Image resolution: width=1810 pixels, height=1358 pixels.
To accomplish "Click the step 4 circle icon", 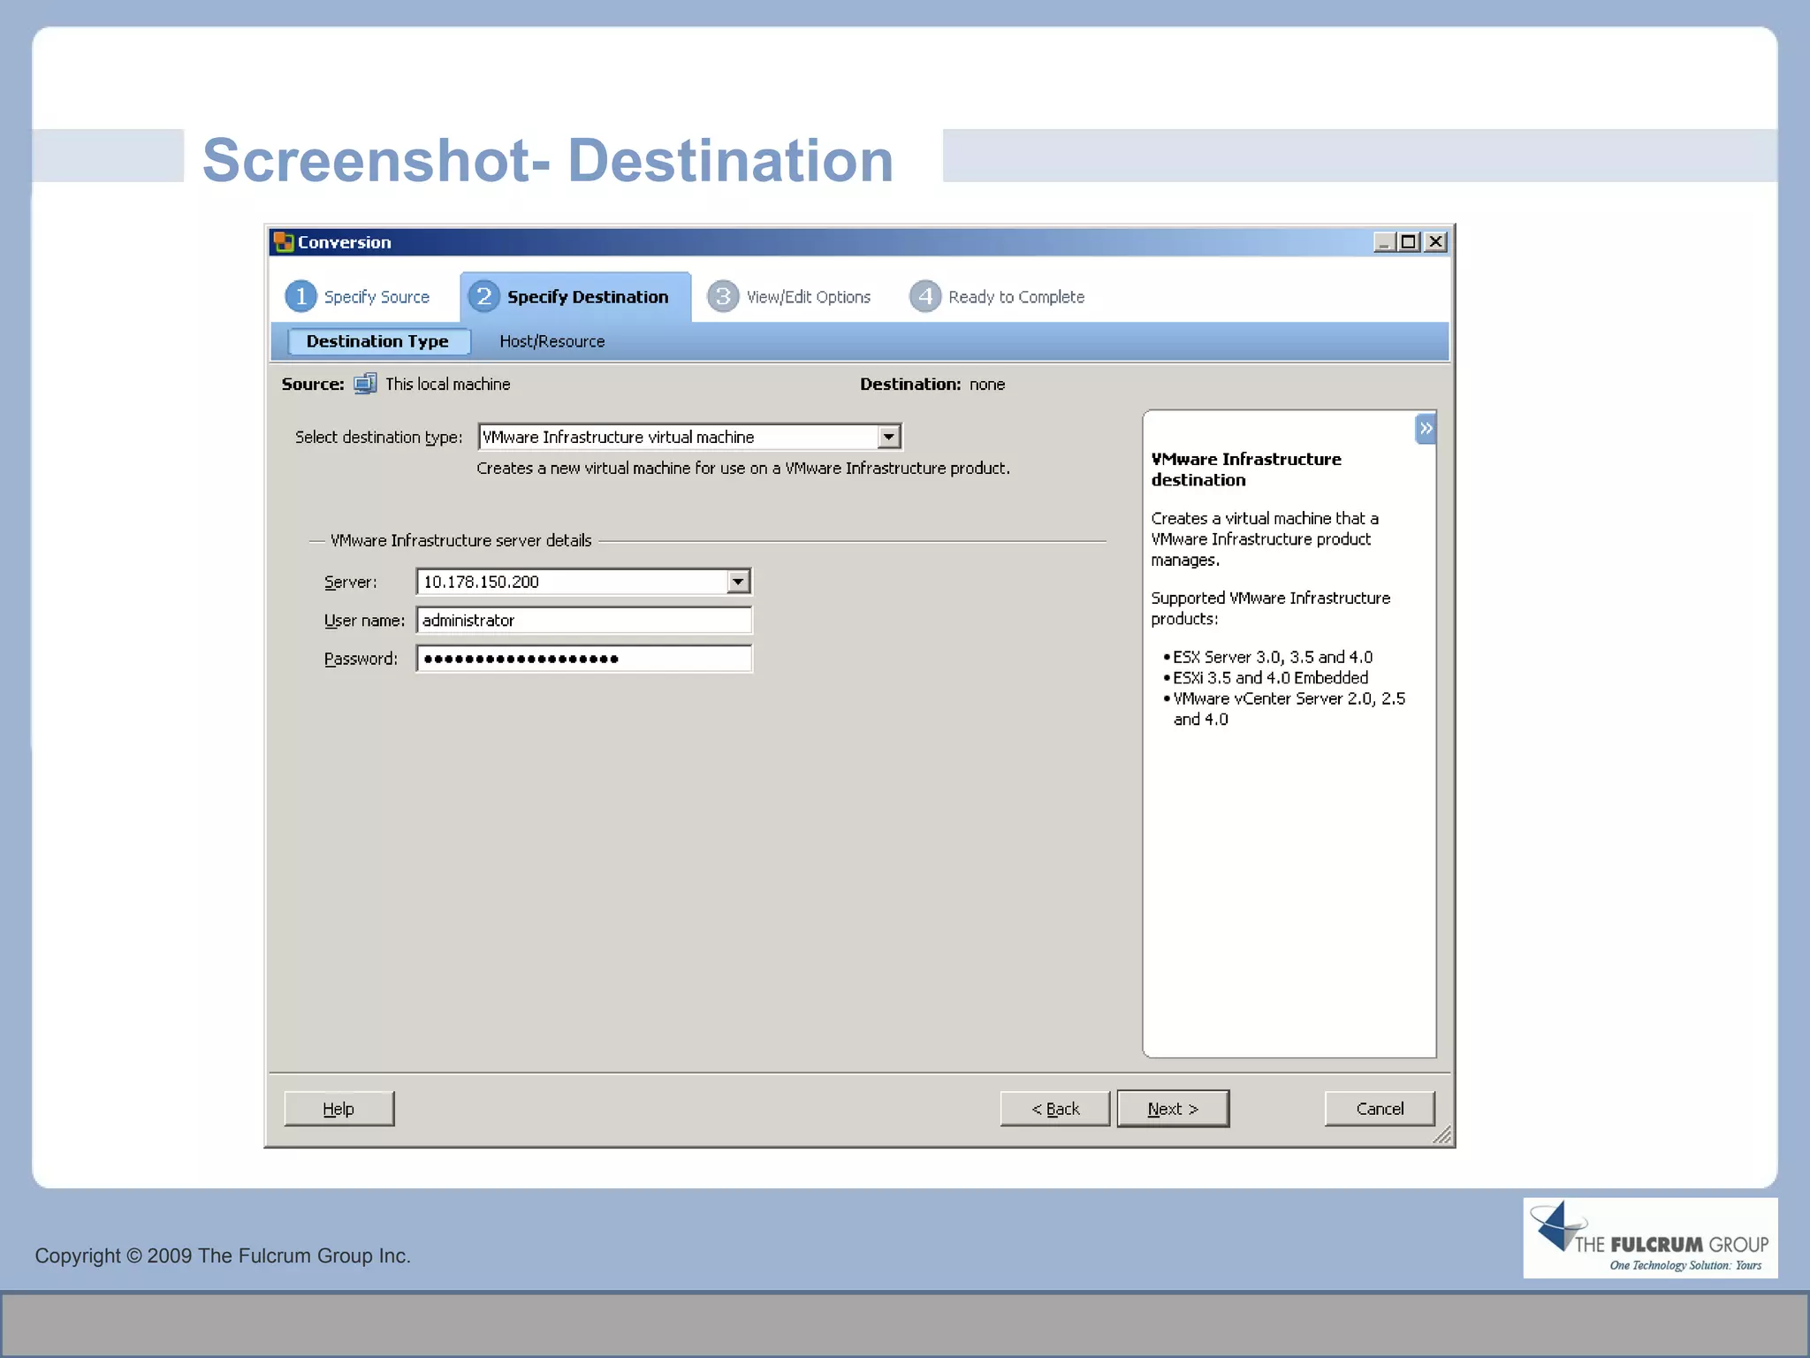I will click(924, 296).
